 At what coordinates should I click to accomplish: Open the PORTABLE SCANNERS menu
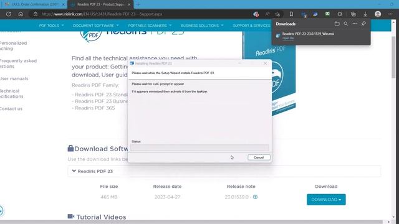[150, 26]
